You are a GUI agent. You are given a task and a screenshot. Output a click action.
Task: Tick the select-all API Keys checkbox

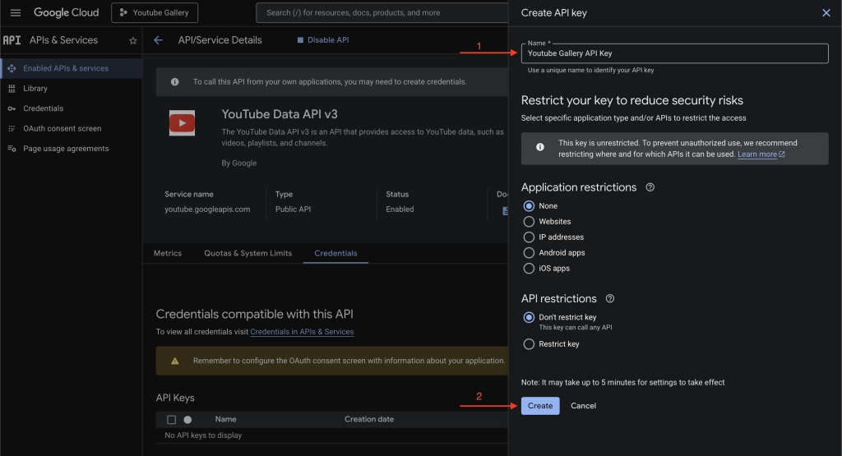(171, 420)
